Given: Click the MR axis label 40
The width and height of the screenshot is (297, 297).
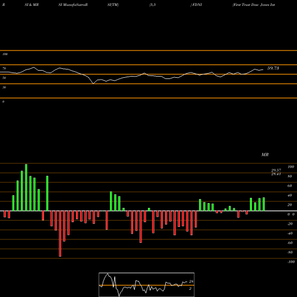Looking at the screenshot, I should (290, 195).
